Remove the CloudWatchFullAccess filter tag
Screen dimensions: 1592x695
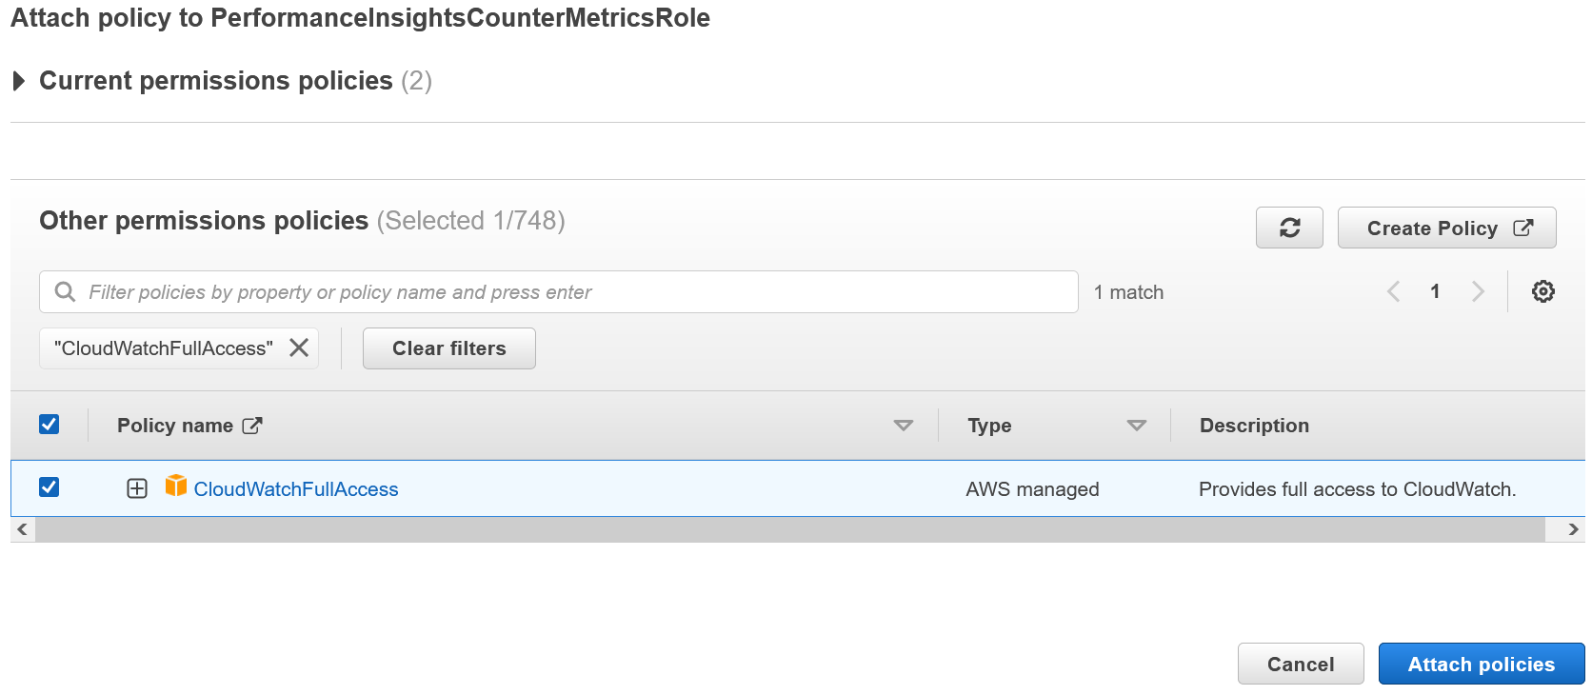point(299,347)
